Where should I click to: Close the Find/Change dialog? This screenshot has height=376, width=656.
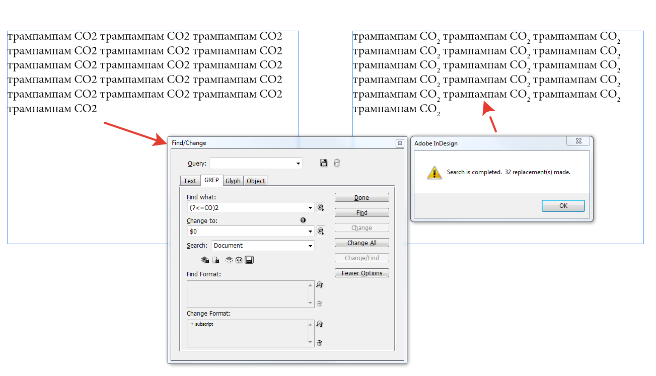(x=400, y=143)
